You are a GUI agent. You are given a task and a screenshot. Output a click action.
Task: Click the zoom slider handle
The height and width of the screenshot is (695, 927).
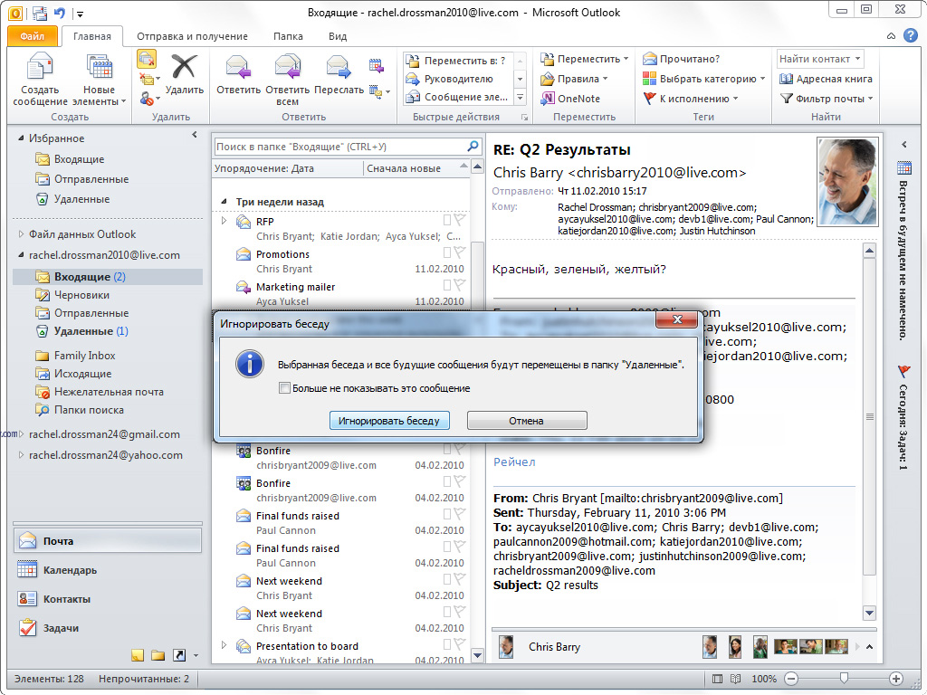pyautogui.click(x=845, y=678)
